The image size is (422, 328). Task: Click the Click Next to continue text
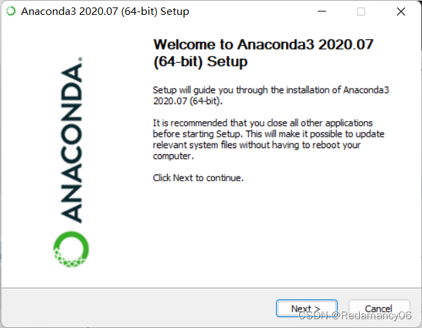pos(198,178)
